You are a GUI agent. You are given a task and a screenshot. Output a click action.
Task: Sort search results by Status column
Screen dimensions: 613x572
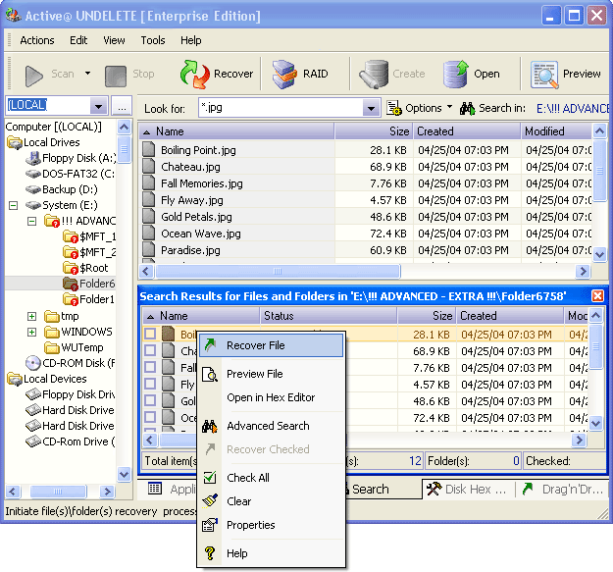coord(329,316)
